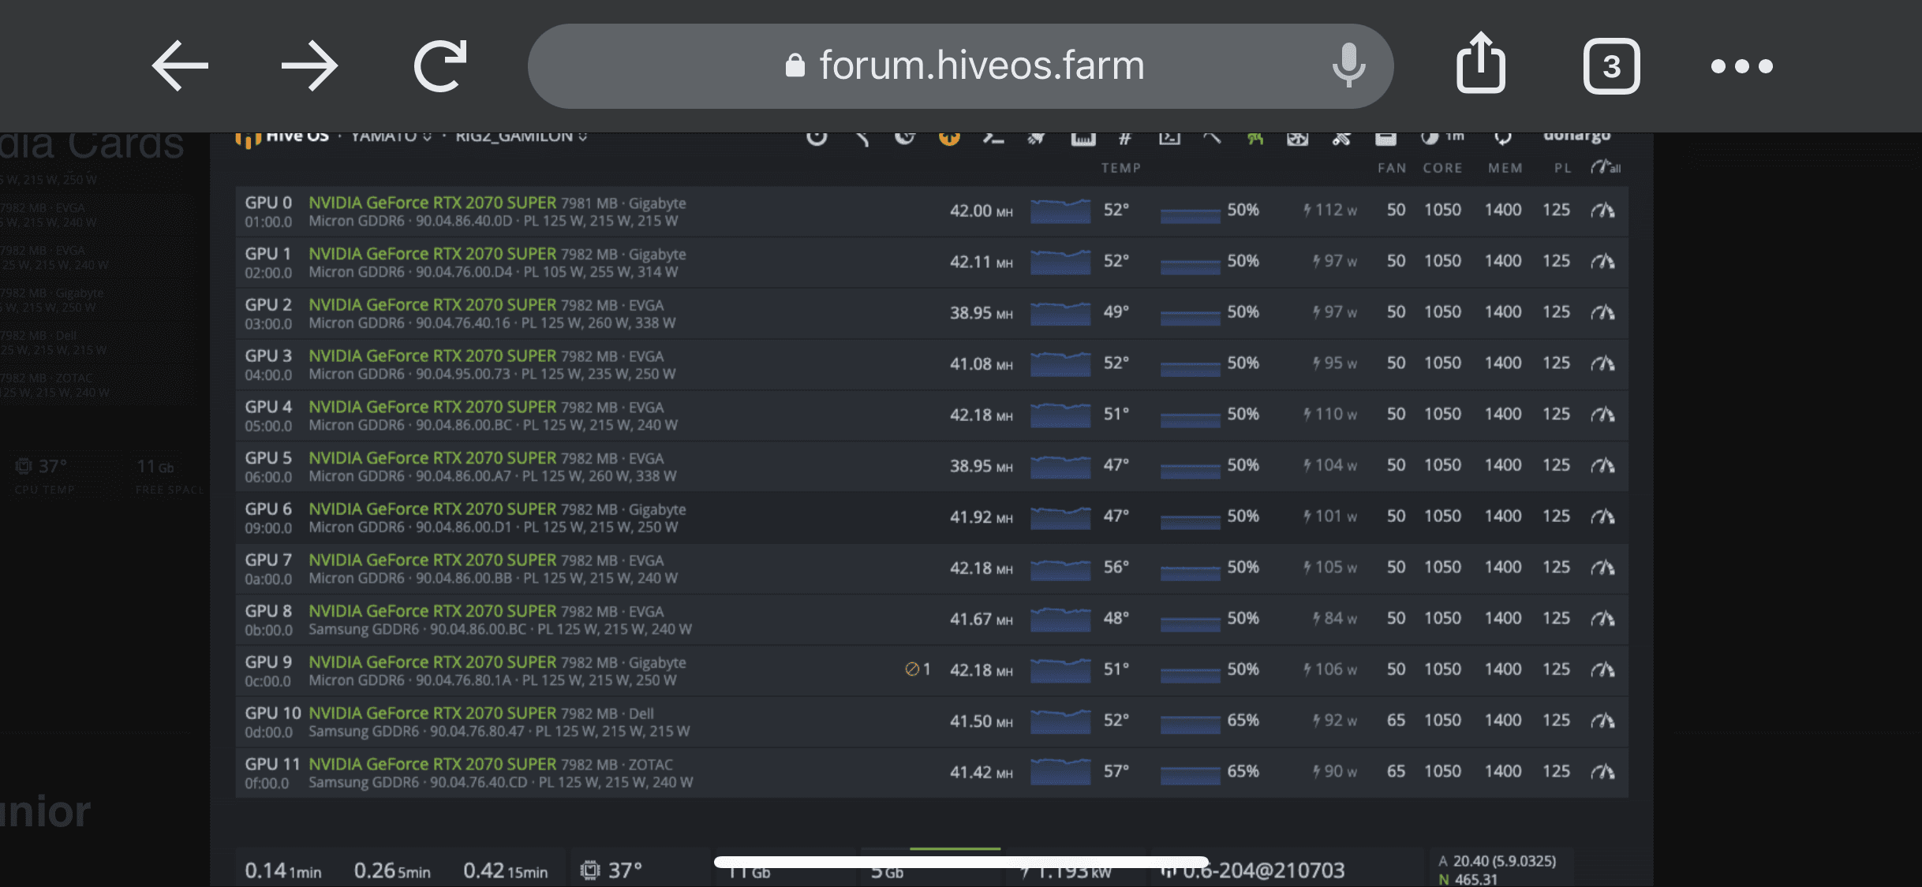This screenshot has width=1922, height=887.
Task: Open overclock tuning for GPU 9
Action: click(1602, 669)
